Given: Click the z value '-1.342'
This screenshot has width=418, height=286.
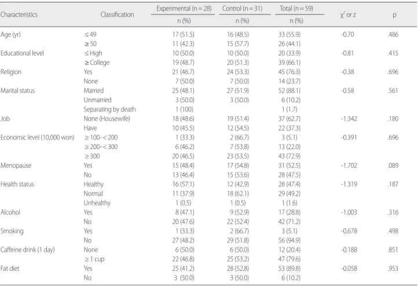Looking at the screenshot, I should click(x=349, y=118).
